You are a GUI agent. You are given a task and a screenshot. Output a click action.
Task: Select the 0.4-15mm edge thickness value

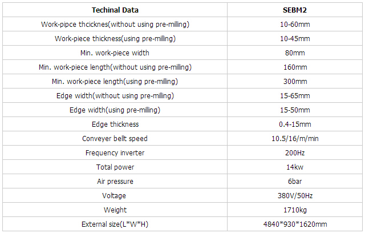[x=295, y=124]
